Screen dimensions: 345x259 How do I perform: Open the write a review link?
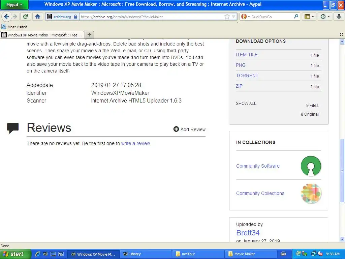coord(136,143)
